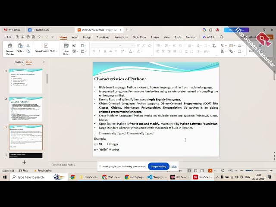Click the Reading view icon
The width and height of the screenshot is (276, 207).
tap(202, 171)
